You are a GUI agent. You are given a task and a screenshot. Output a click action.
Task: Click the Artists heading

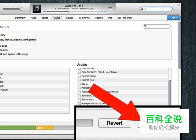tap(82, 65)
